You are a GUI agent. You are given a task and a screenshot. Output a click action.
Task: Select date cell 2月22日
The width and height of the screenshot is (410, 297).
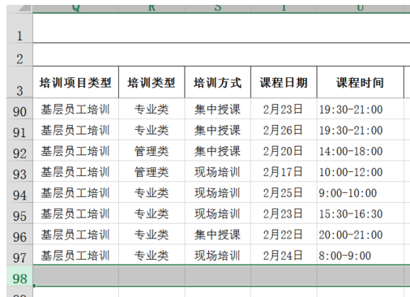click(284, 234)
